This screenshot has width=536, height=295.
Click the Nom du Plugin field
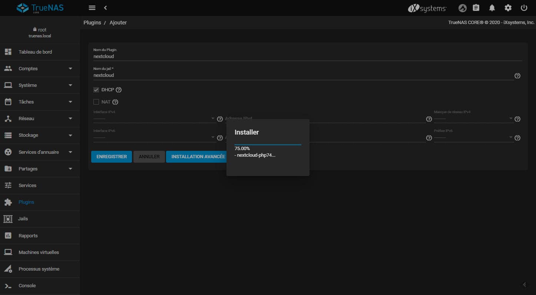click(307, 57)
